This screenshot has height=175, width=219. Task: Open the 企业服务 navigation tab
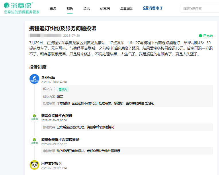tap(126, 8)
